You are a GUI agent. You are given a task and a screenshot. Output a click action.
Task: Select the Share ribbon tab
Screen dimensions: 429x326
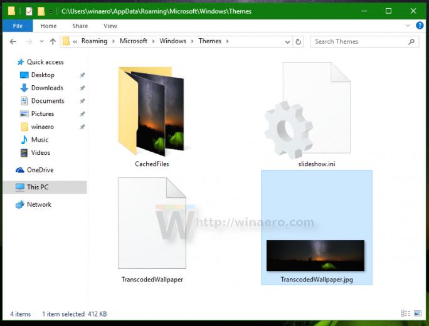(x=80, y=26)
